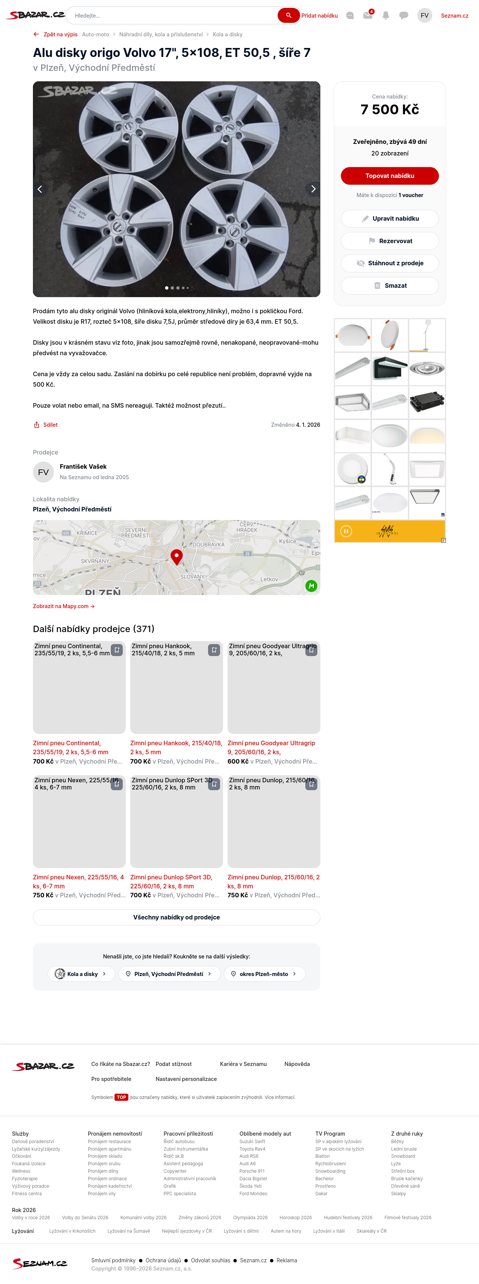Open the Kola a disky breadcrumb
The image size is (479, 1284).
[228, 34]
